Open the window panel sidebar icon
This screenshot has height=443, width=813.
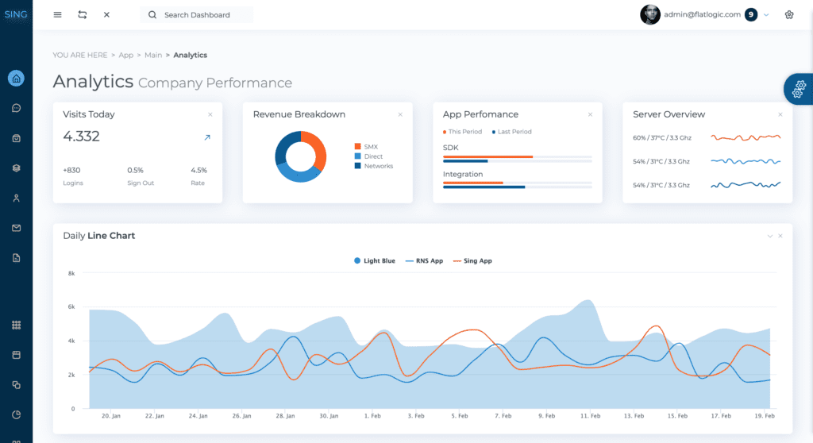tap(16, 355)
